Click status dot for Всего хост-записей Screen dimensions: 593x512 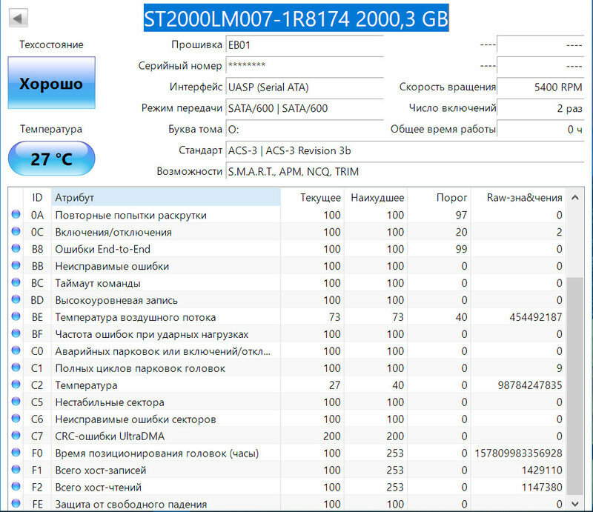16,470
